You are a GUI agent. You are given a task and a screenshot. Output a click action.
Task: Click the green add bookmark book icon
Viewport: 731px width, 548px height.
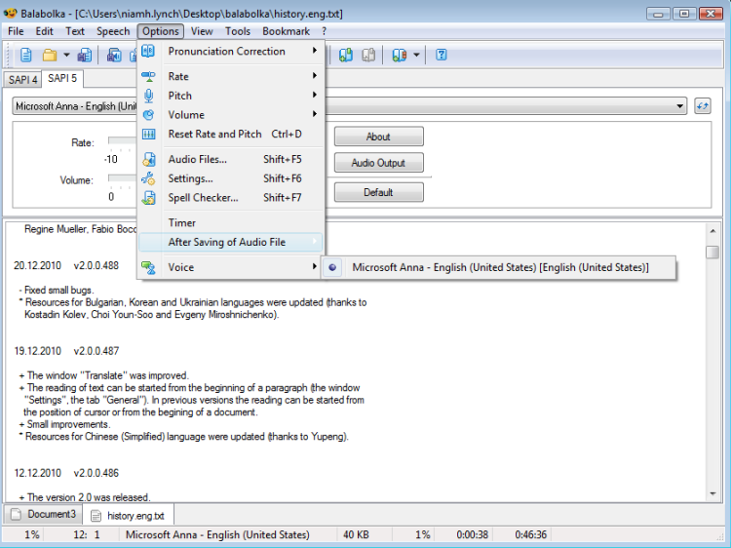click(345, 55)
